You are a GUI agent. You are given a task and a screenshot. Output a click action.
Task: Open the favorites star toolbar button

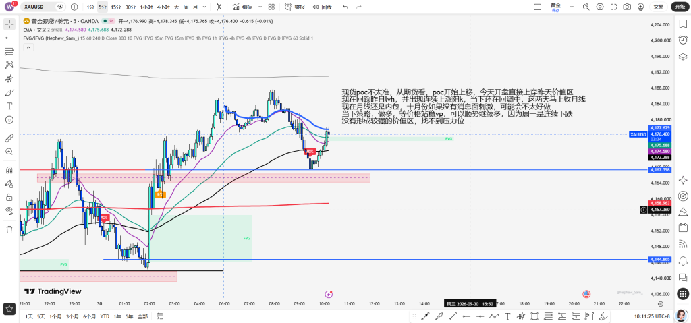(x=9, y=307)
